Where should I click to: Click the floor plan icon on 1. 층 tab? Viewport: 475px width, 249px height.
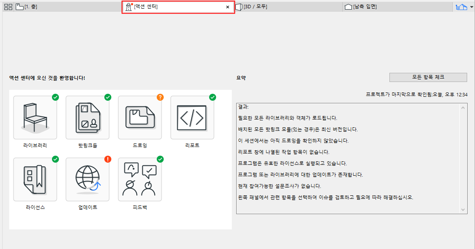[x=20, y=7]
